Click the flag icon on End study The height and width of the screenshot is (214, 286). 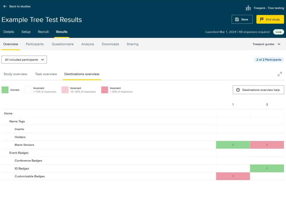point(262,19)
